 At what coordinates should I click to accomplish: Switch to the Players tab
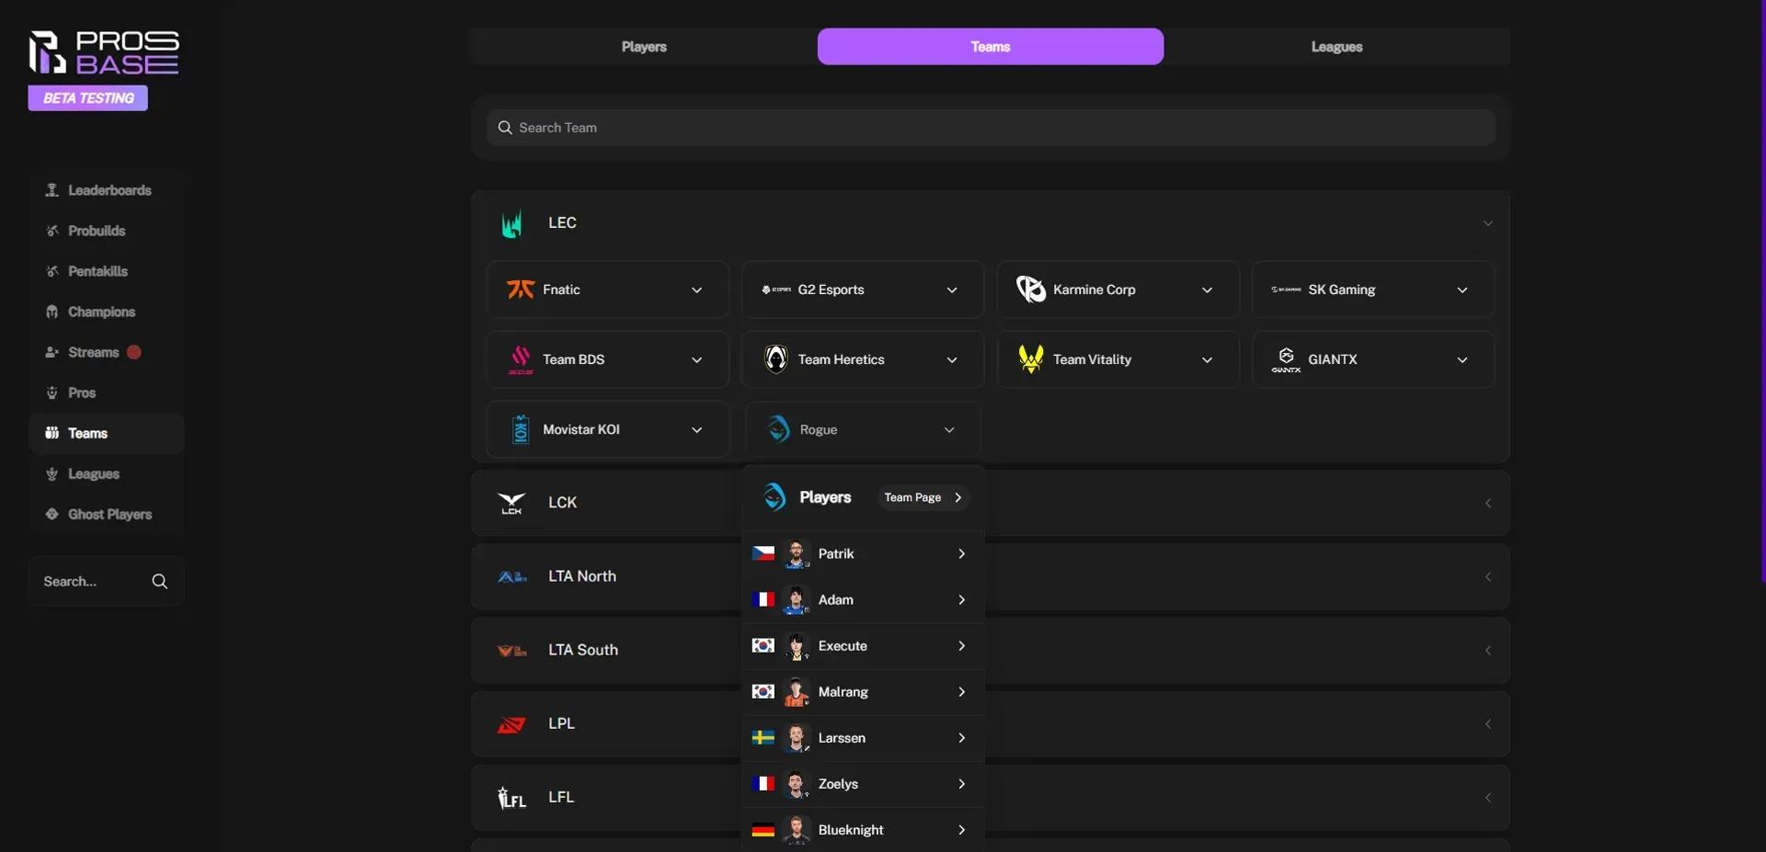644,46
